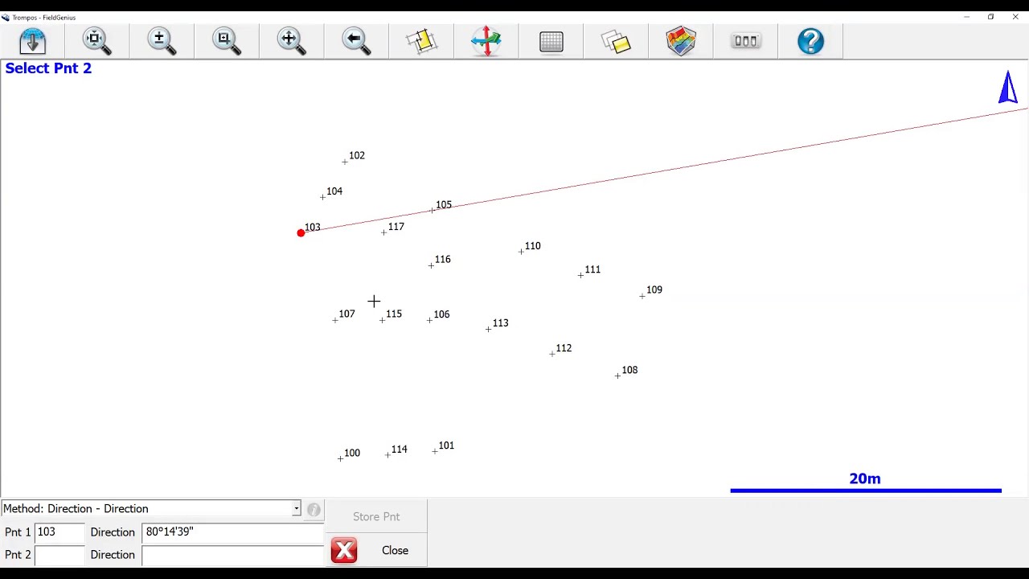Select point 115 on the map

[x=383, y=320]
